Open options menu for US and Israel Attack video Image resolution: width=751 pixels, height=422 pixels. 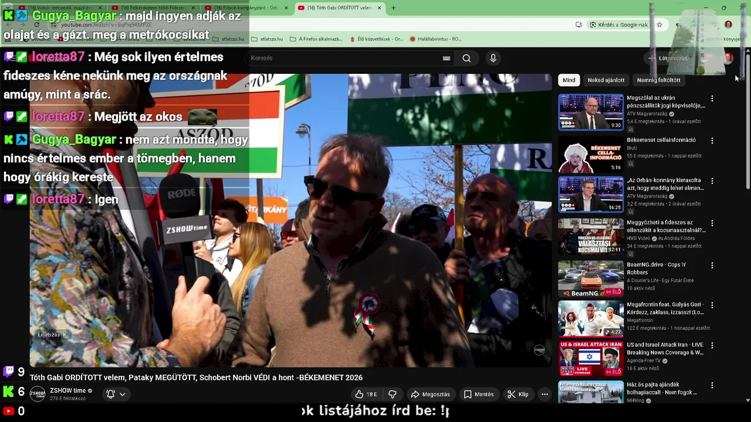pos(712,345)
